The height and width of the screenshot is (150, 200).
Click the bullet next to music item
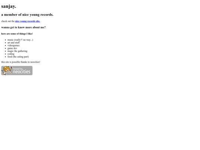(6, 40)
